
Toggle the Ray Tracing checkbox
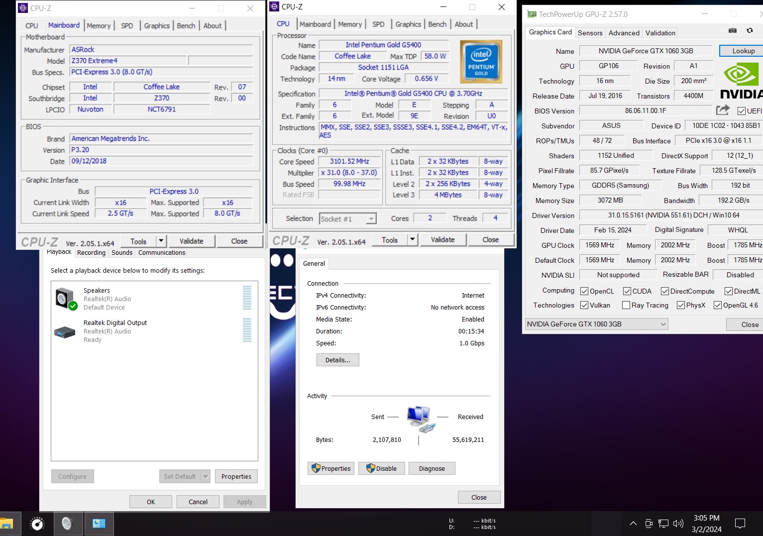[626, 305]
